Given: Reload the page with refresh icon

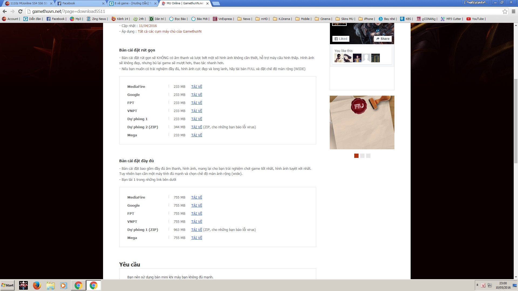Looking at the screenshot, I should click(x=20, y=11).
